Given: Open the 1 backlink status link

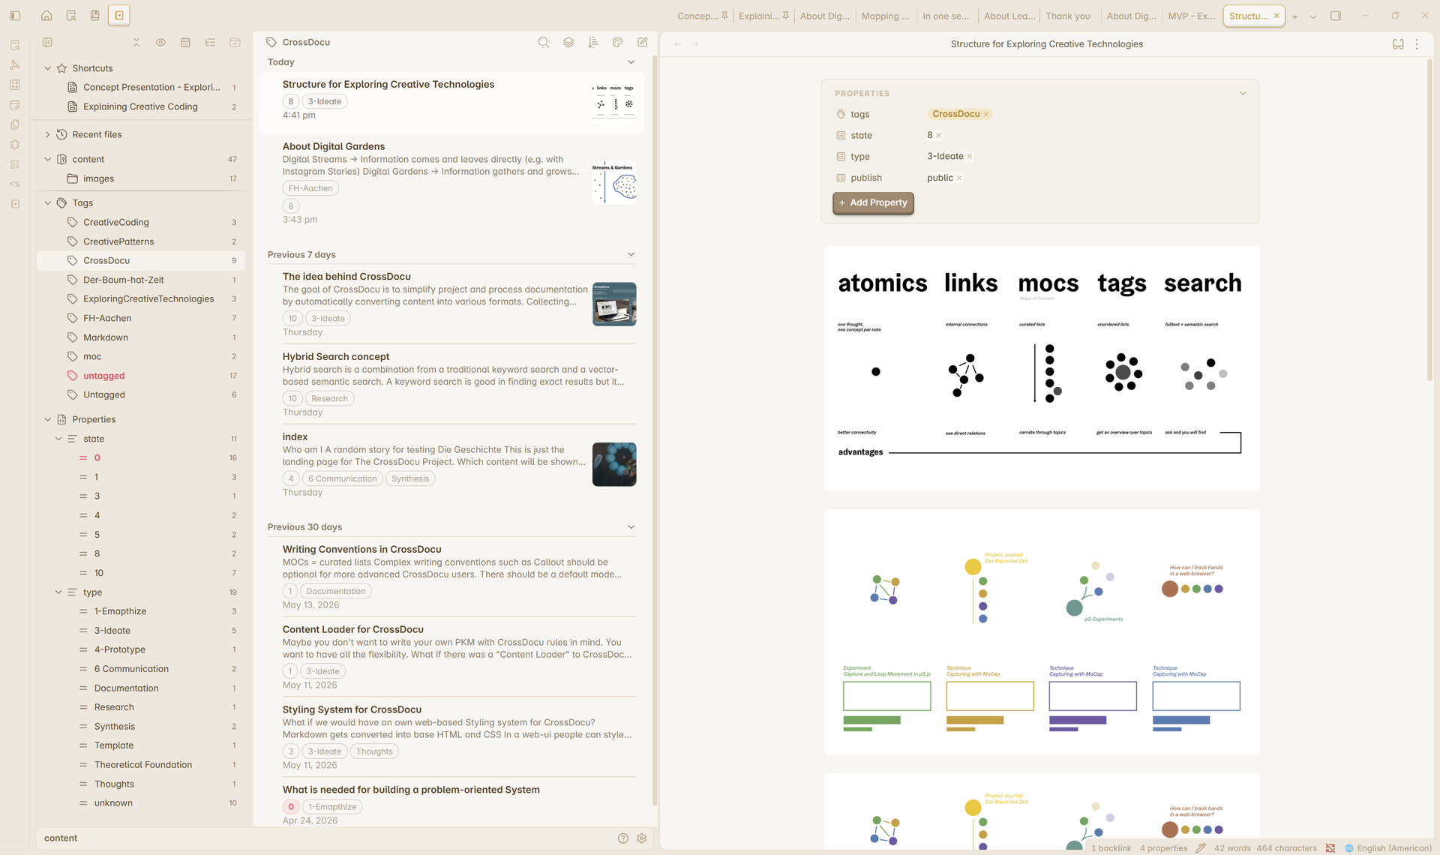Looking at the screenshot, I should pyautogui.click(x=1111, y=848).
